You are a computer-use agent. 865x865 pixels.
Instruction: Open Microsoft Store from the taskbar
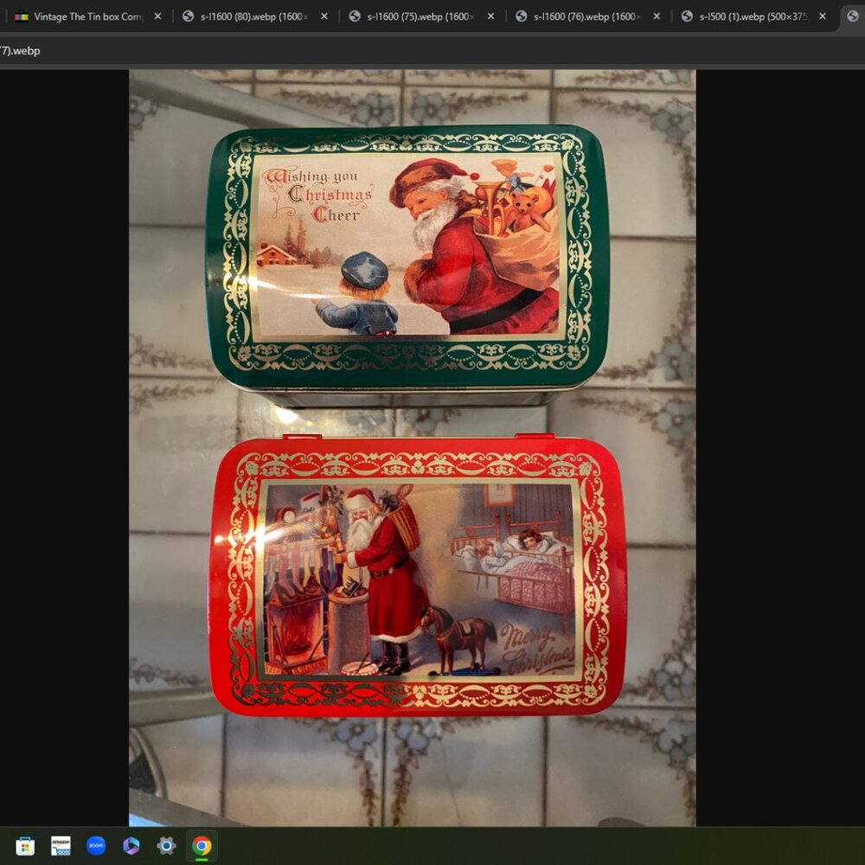[25, 846]
